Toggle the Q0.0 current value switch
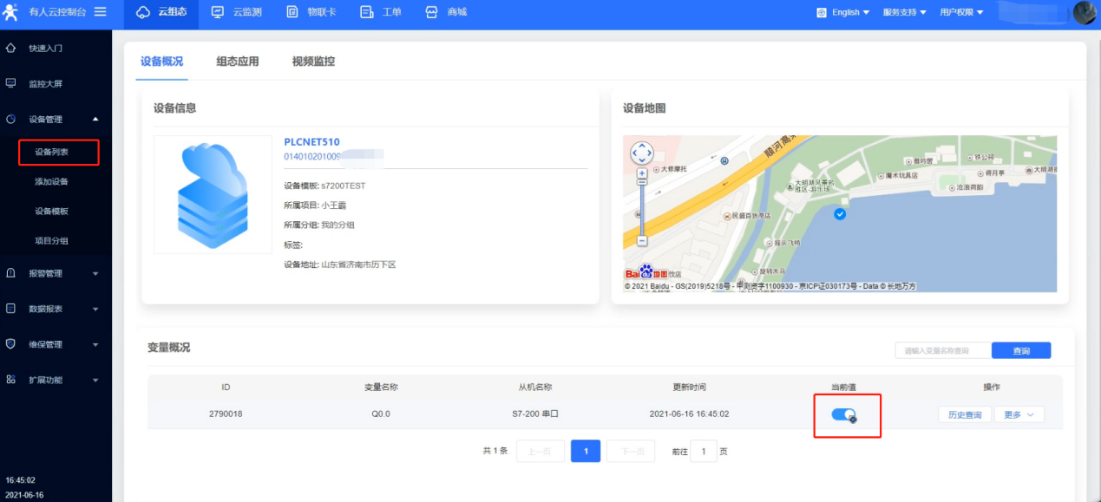The width and height of the screenshot is (1101, 502). pyautogui.click(x=843, y=414)
